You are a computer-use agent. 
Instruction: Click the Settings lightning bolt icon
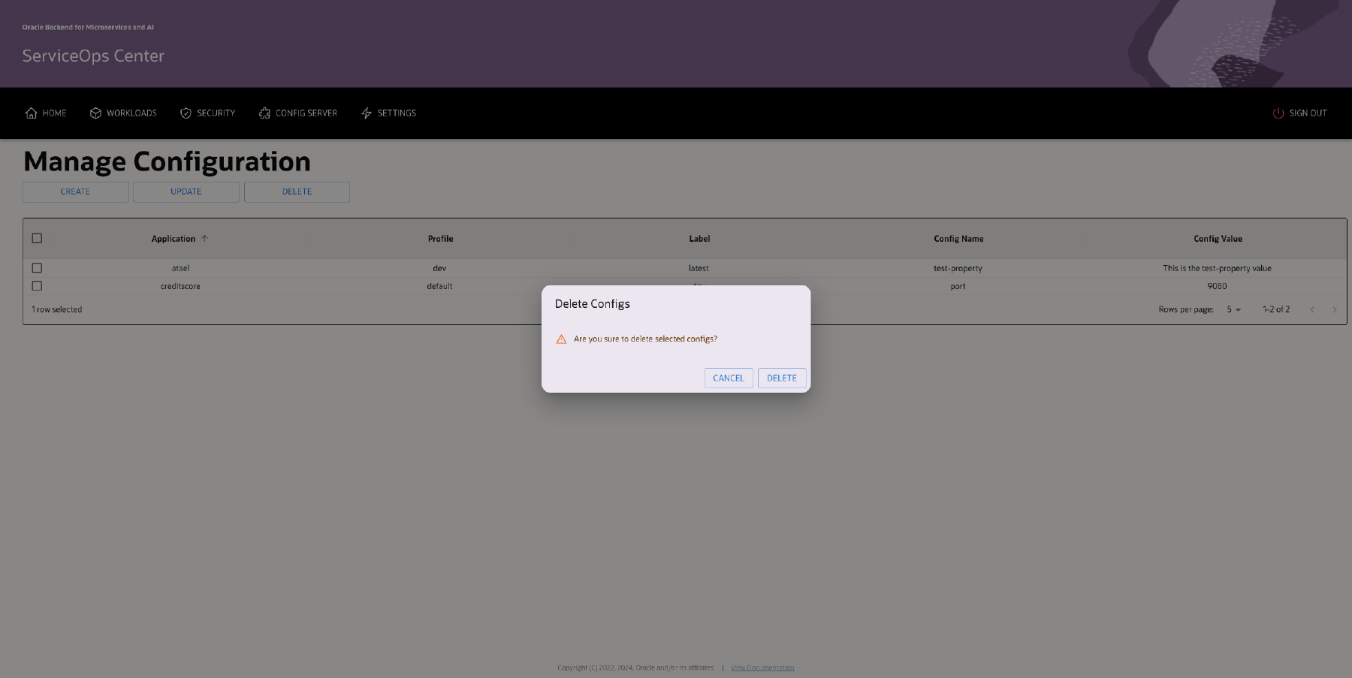[367, 113]
